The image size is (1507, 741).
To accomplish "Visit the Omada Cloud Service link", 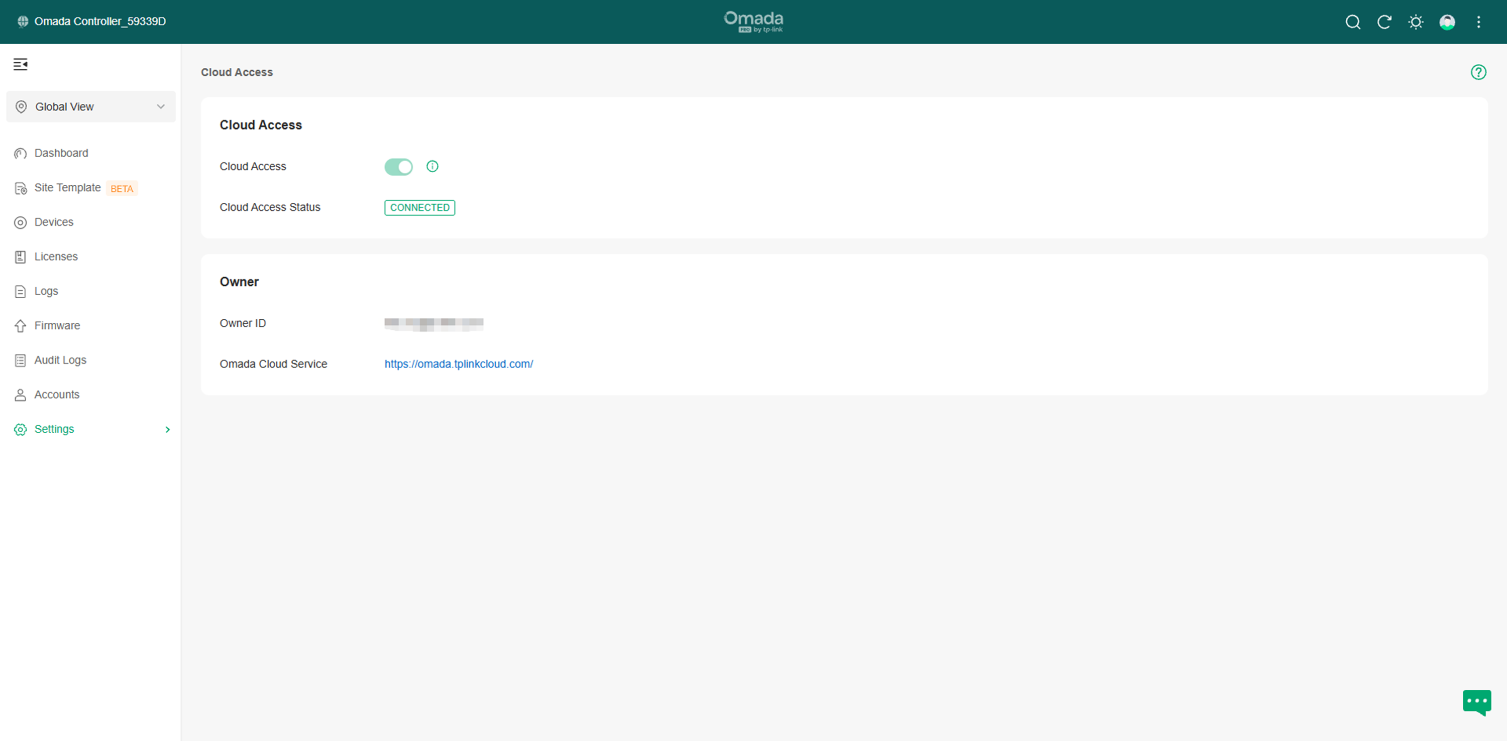I will [459, 364].
